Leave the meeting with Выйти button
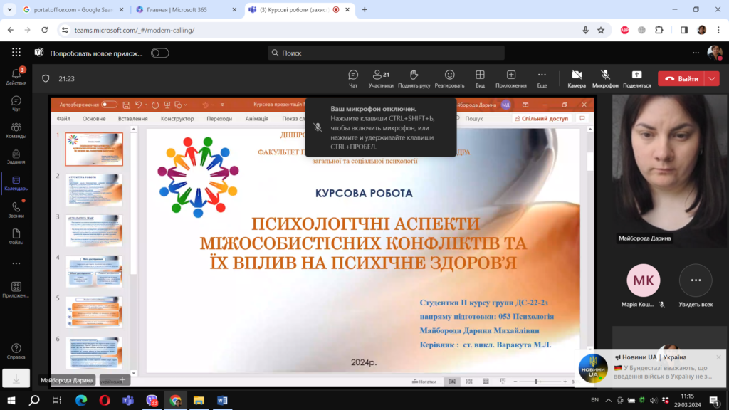 coord(681,78)
